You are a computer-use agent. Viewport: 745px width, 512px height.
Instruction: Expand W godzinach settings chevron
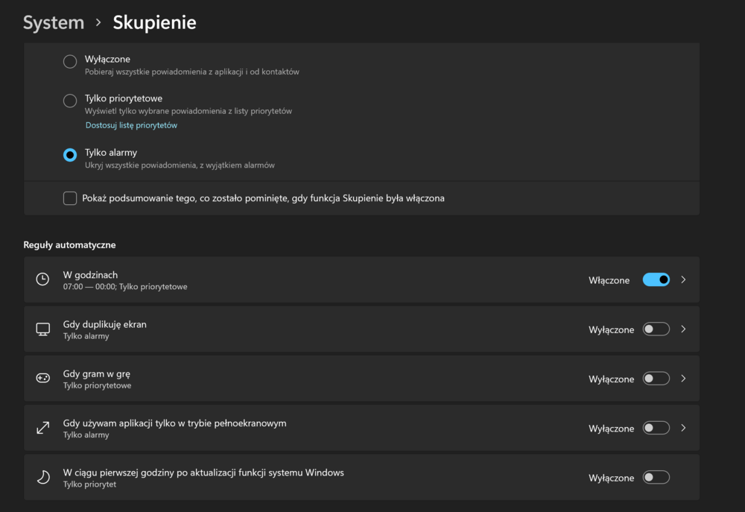pyautogui.click(x=684, y=279)
